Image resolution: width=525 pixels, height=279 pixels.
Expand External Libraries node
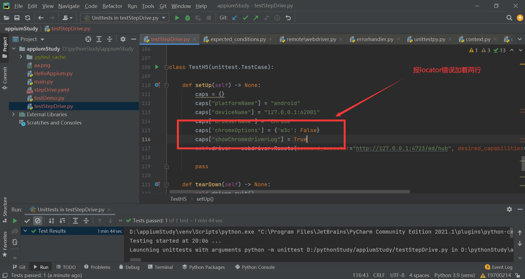[13, 114]
